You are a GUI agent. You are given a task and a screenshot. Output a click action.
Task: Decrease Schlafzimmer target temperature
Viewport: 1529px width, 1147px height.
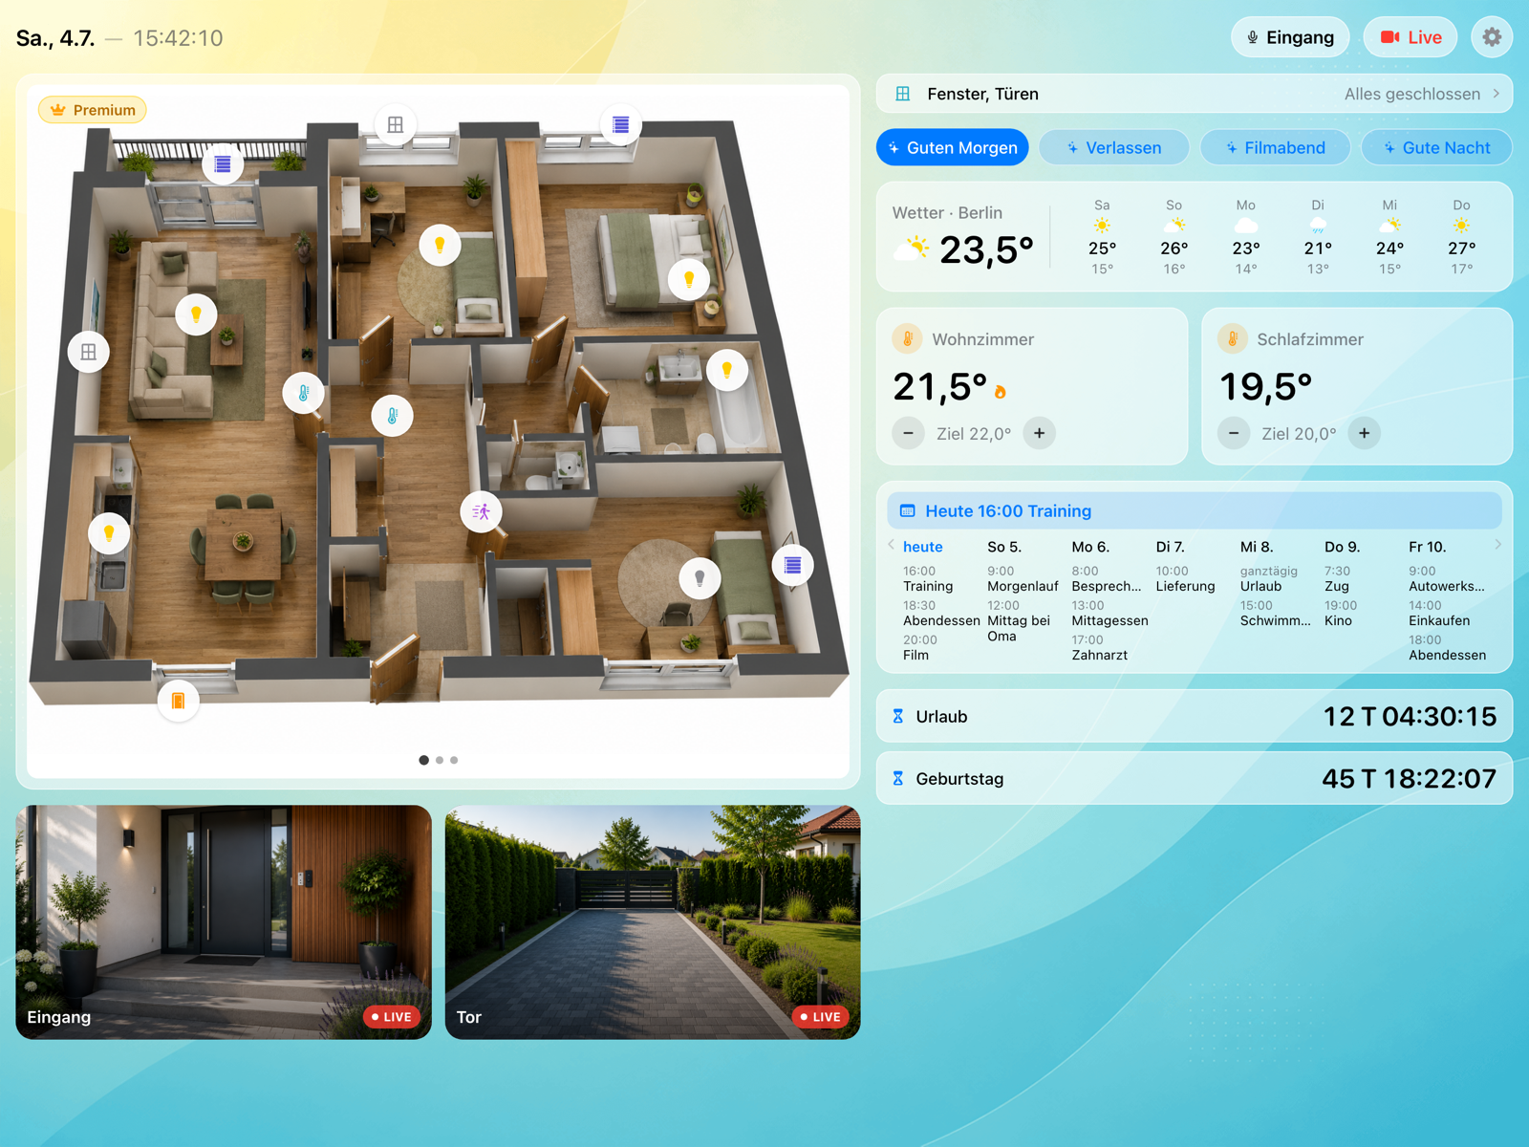pyautogui.click(x=1234, y=433)
